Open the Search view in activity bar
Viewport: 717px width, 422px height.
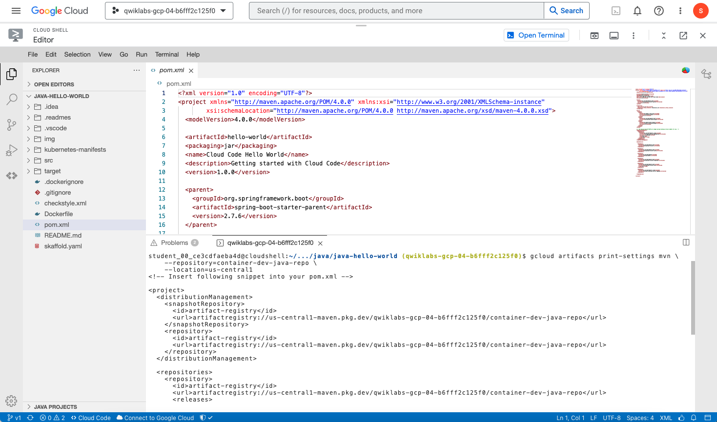coord(12,100)
